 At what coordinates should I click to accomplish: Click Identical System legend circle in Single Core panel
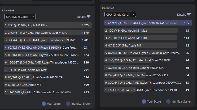tap(168, 101)
